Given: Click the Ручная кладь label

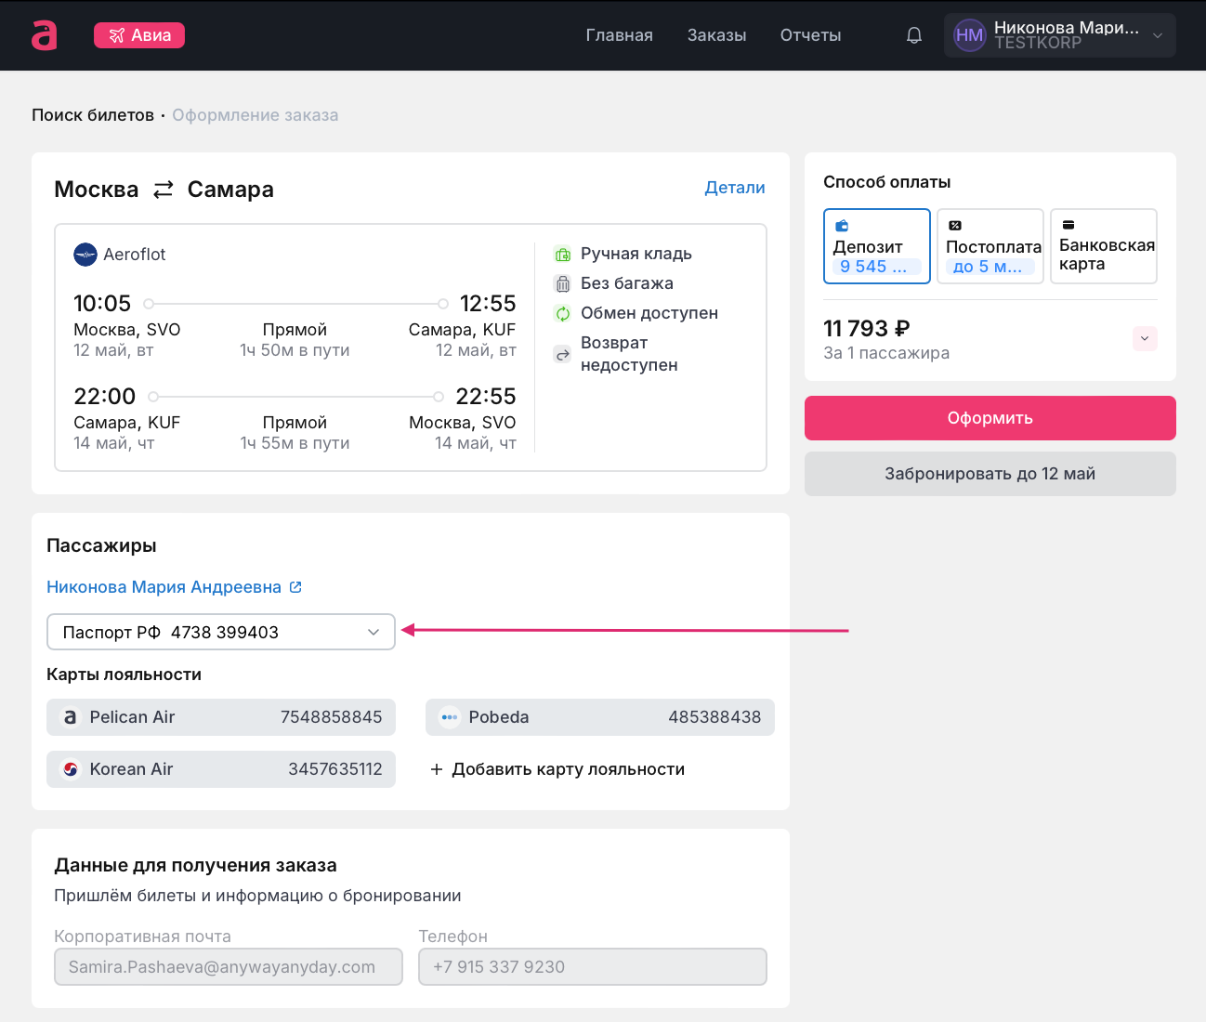Looking at the screenshot, I should point(636,254).
